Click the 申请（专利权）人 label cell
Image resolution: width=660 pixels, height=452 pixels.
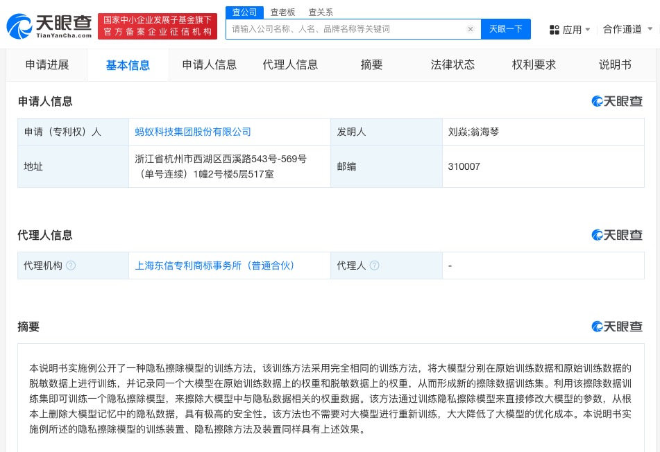point(74,132)
